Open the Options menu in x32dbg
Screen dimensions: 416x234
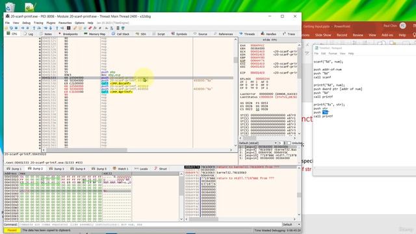pos(79,23)
